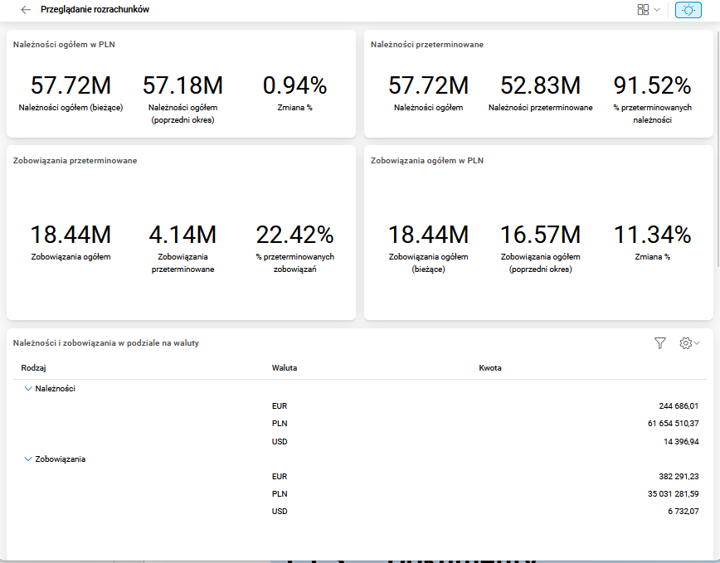Select EUR row under Należności
Viewport: 720px width, 563px height.
click(360, 406)
